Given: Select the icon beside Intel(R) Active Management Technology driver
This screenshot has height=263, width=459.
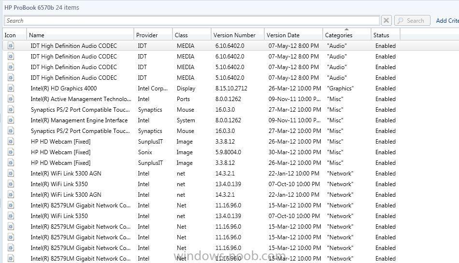Looking at the screenshot, I should coord(11,99).
